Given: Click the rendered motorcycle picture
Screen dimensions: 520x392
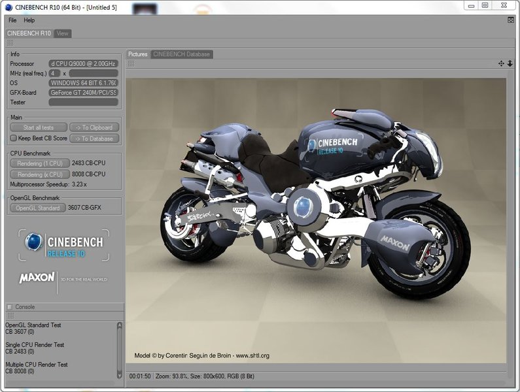Looking at the screenshot, I should click(316, 220).
